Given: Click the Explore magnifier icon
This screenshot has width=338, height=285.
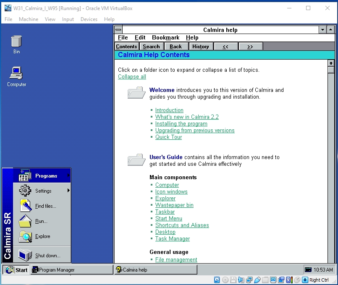Looking at the screenshot, I should [25, 237].
